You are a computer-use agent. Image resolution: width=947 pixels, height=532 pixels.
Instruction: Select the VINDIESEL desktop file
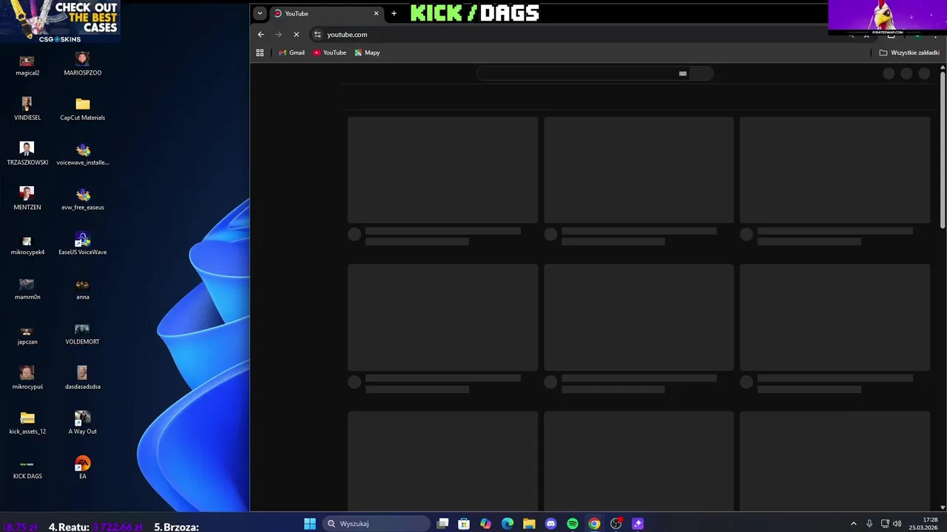pos(27,109)
